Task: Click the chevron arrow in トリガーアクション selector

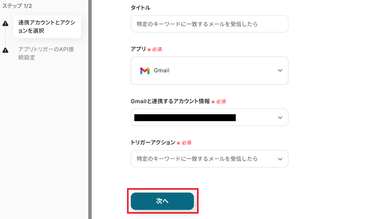Action: tap(280, 159)
